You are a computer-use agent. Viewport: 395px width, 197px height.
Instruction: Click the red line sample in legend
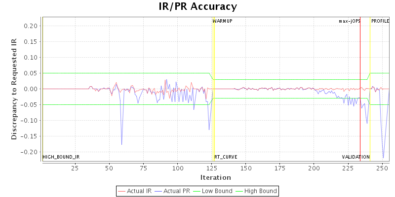122,191
